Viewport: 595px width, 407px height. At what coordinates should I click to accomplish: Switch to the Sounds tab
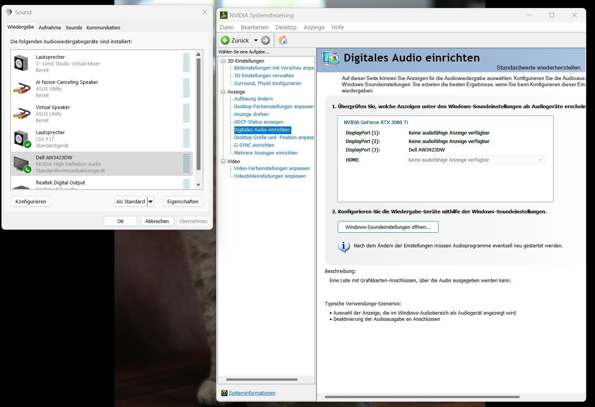[x=74, y=27]
